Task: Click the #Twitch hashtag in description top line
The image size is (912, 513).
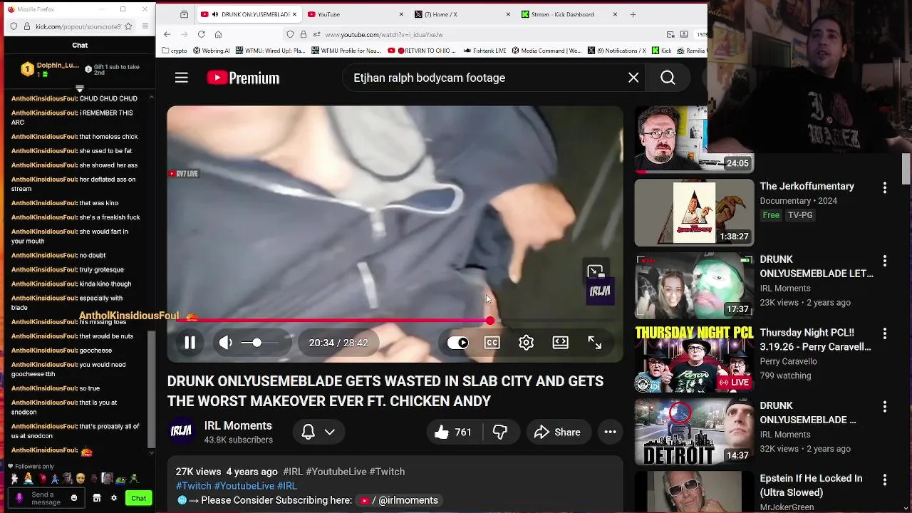Action: point(387,472)
